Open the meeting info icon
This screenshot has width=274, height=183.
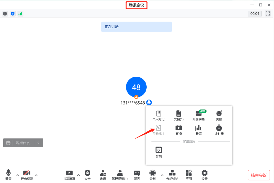point(5,14)
